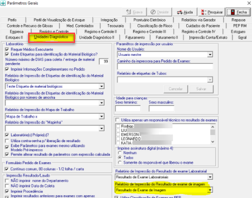Click the Sexo feminino age field
Image resolution: width=252 pixels, height=198 pixels.
coord(128,109)
